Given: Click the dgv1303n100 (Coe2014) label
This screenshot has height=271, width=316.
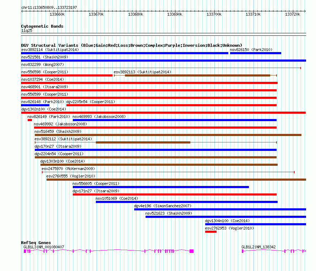Looking at the screenshot, I should tap(63, 161).
